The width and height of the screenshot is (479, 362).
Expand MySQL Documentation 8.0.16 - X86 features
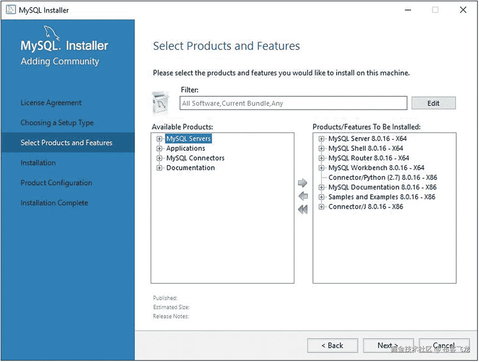321,187
